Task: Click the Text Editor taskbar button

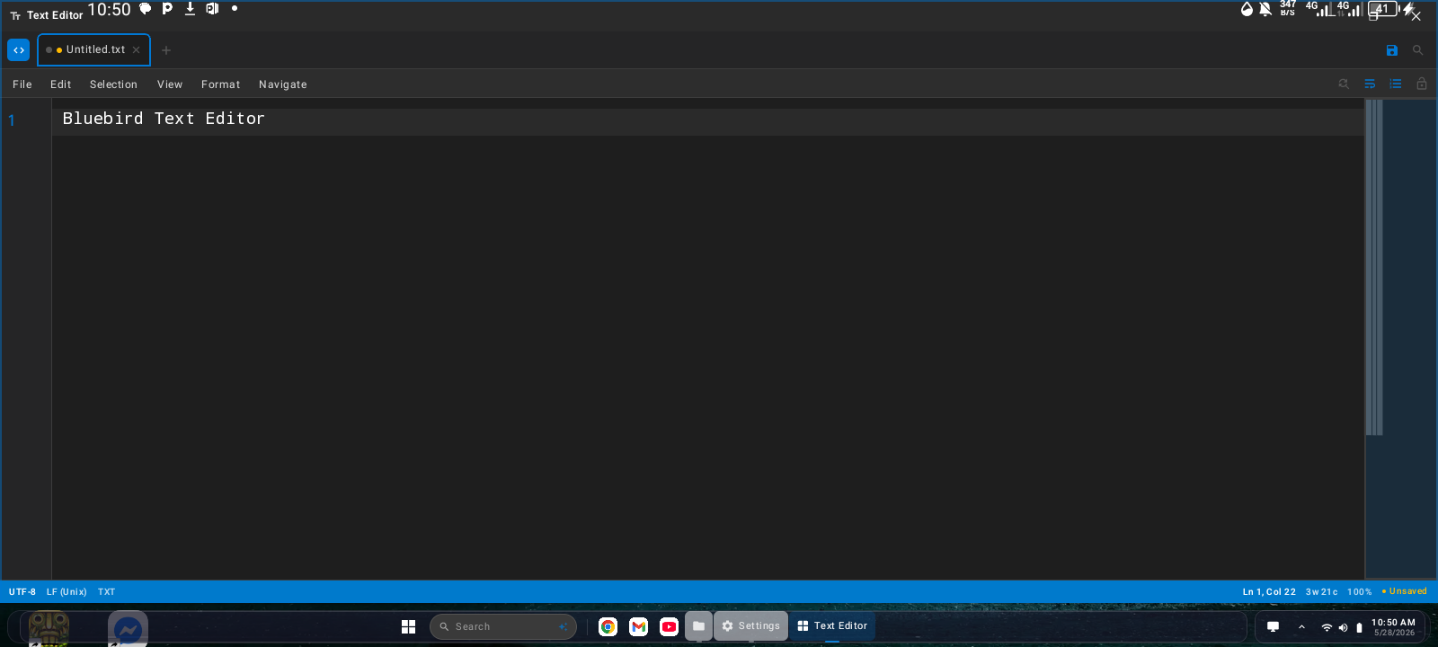Action: coord(832,626)
